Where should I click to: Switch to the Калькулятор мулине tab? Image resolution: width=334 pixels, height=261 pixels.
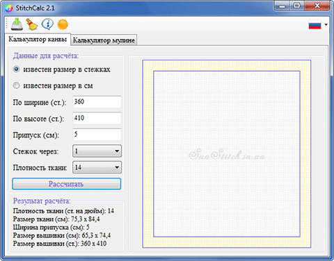tap(104, 40)
